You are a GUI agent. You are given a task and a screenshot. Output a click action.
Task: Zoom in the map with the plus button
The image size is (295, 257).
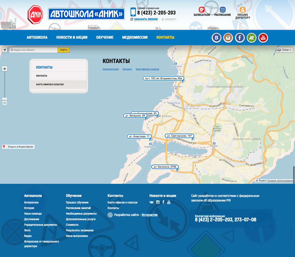5,69
